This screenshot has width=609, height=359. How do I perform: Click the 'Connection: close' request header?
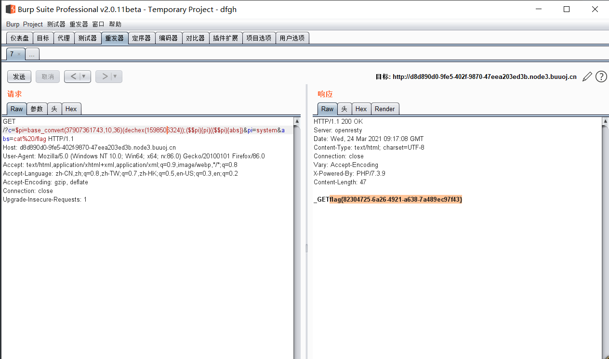point(28,191)
